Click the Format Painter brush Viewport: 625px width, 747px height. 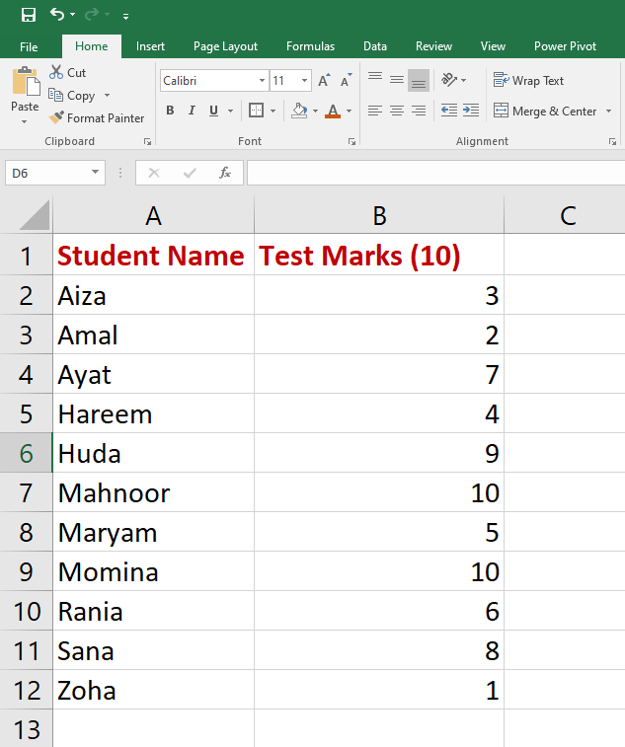coord(57,118)
